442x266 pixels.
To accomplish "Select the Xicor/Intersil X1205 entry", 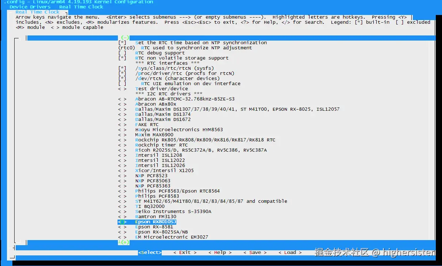I will [164, 171].
